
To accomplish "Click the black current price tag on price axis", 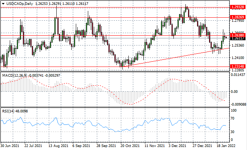I will click(x=238, y=38).
